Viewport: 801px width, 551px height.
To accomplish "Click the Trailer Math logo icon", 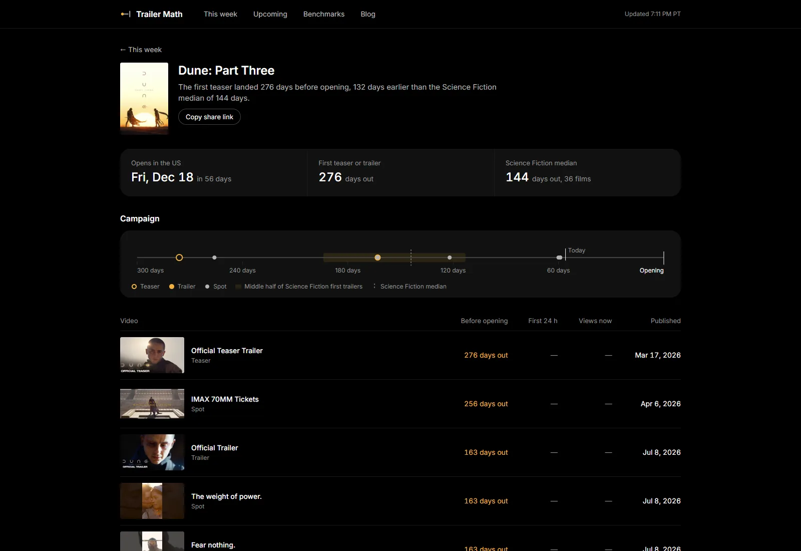I will 126,14.
